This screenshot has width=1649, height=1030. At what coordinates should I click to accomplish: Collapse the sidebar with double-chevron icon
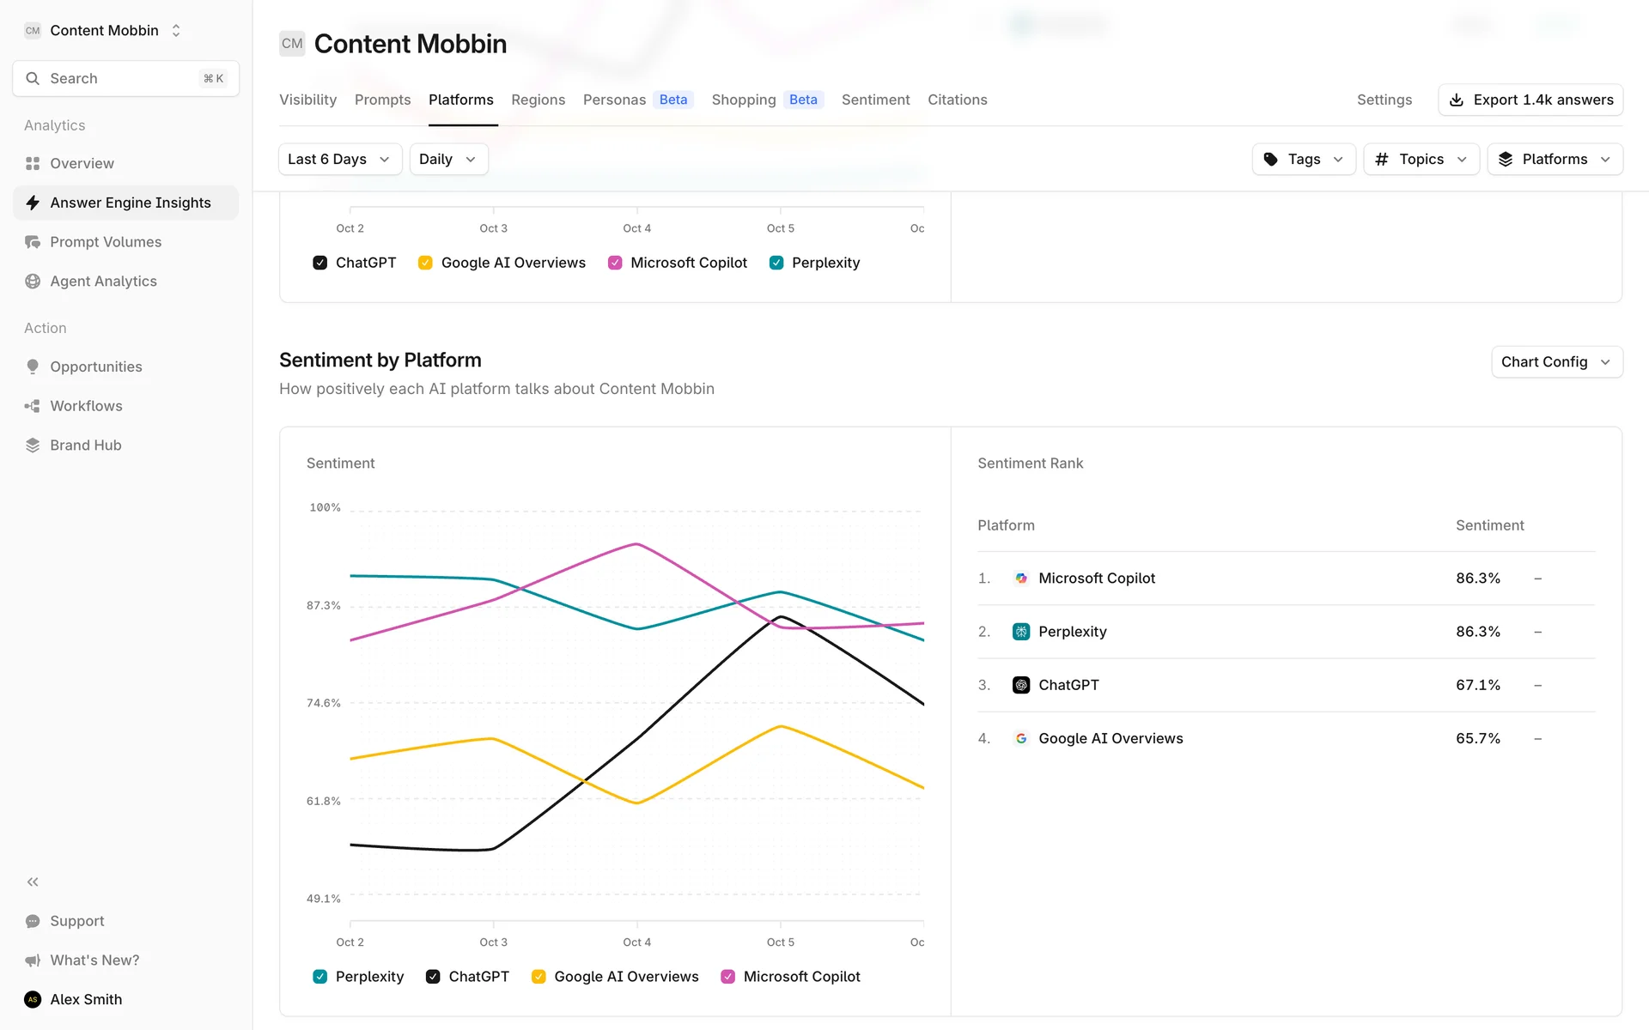click(x=33, y=882)
